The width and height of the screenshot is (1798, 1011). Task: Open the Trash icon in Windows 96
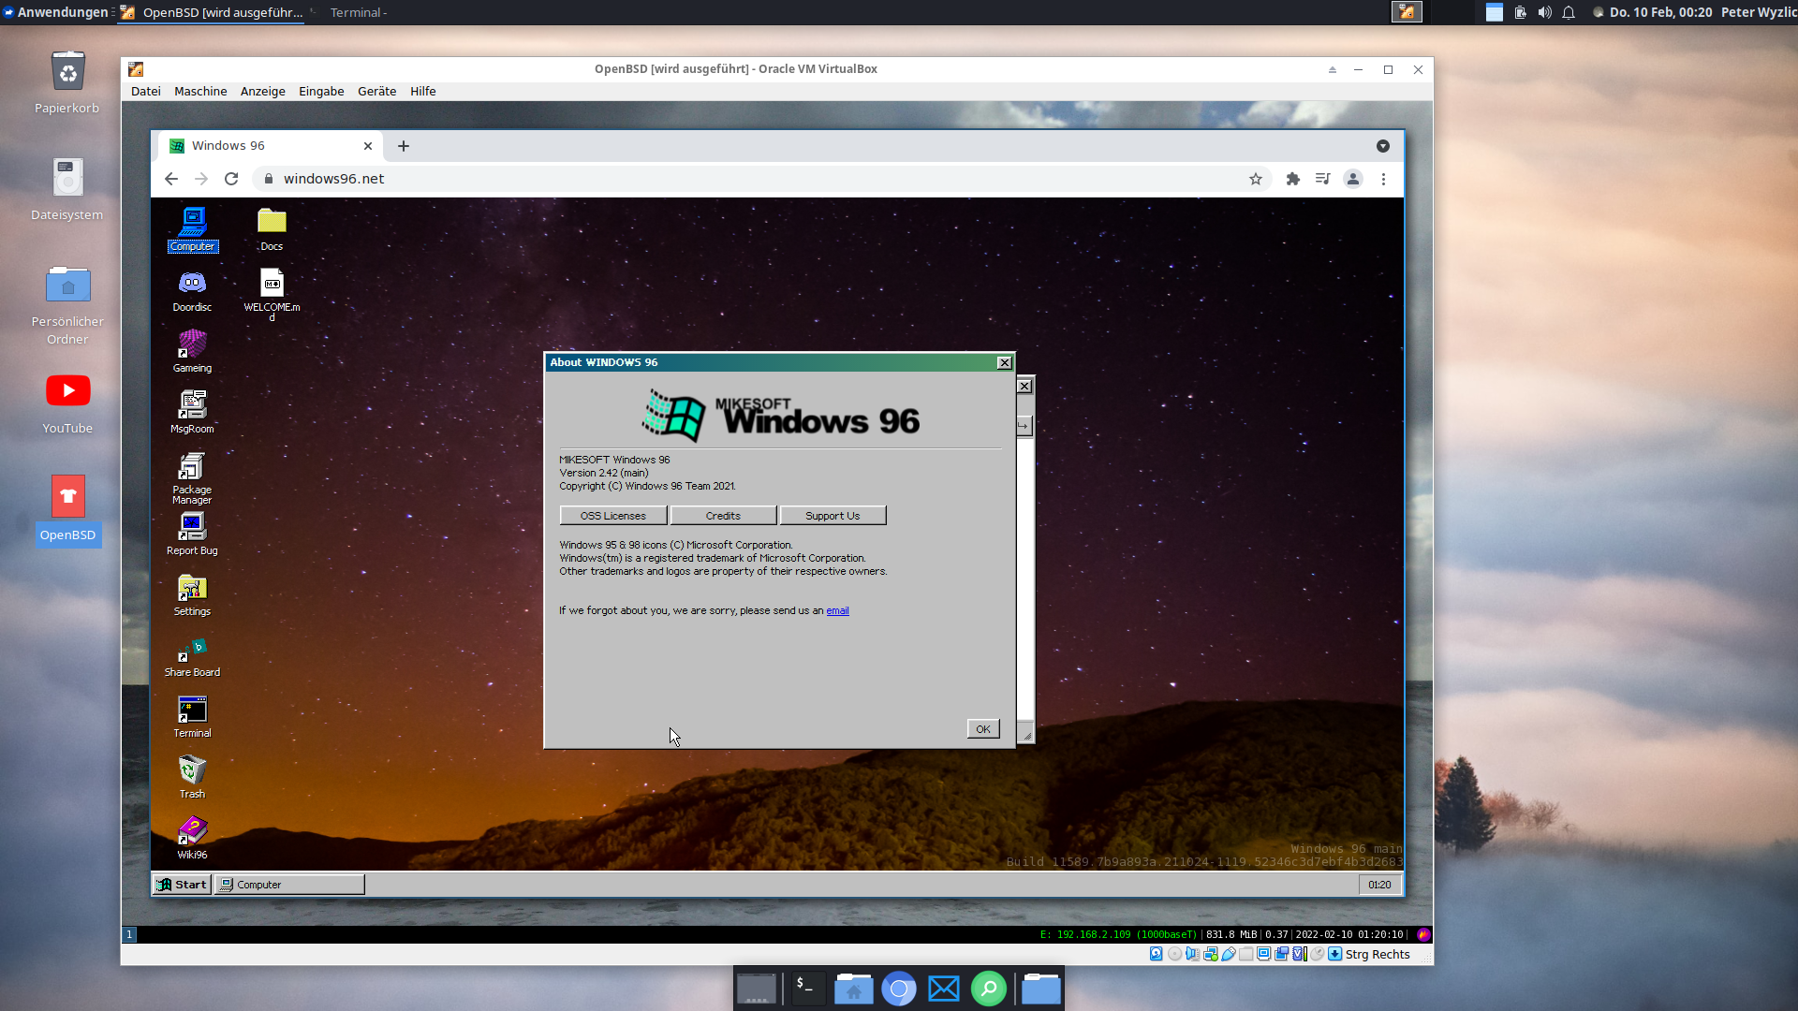point(192,777)
